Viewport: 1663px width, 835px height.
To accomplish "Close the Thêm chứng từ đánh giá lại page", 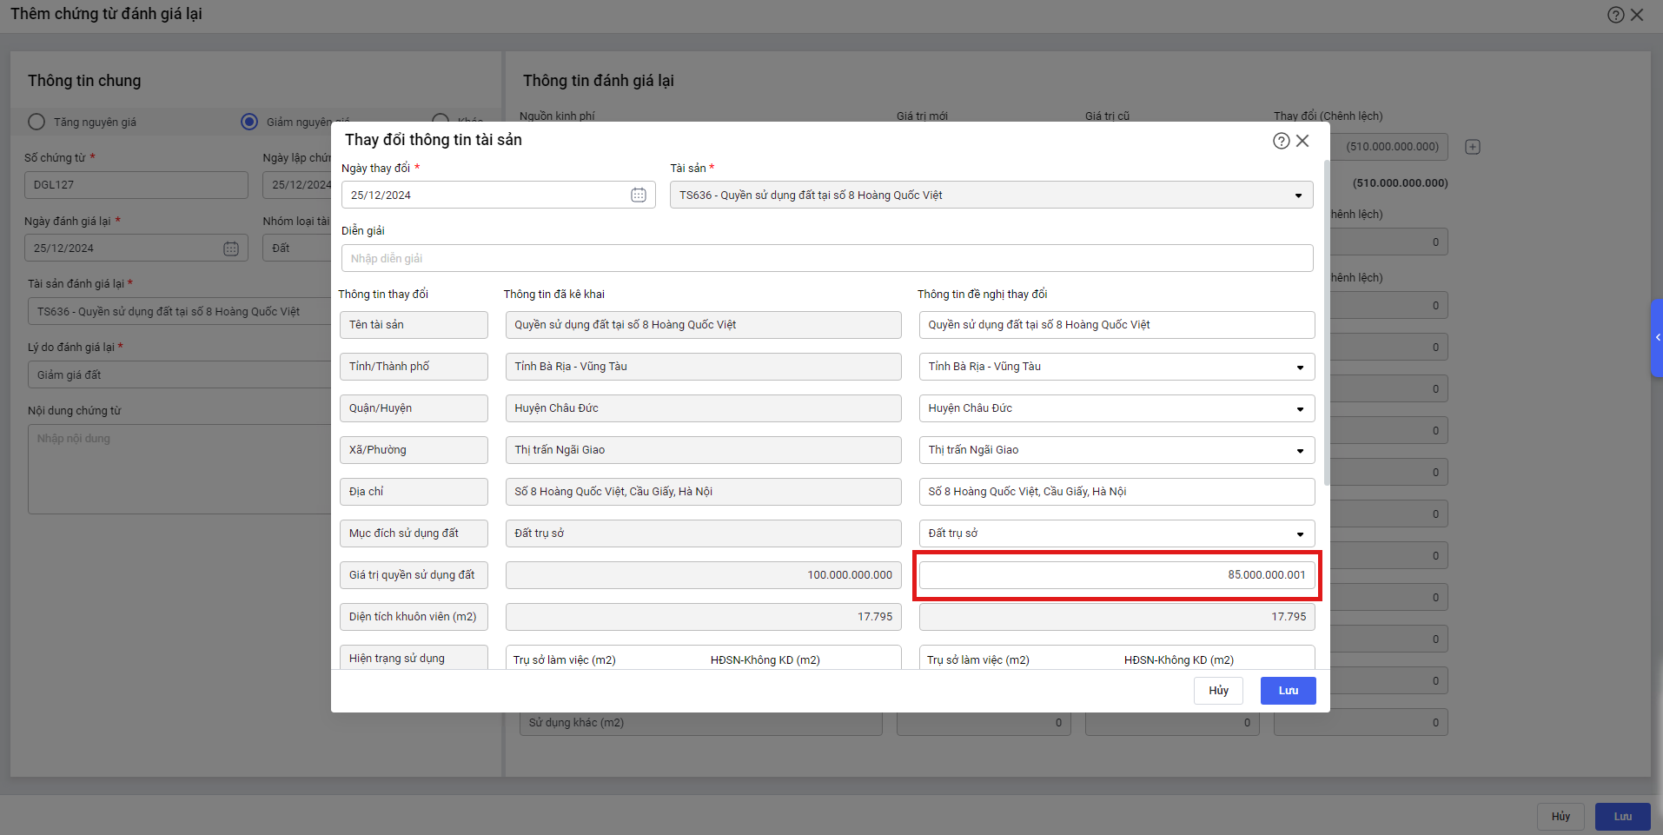I will click(1638, 15).
